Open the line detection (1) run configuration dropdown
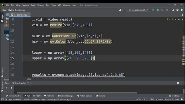Screen dimensions: 185x104 [138, 10]
